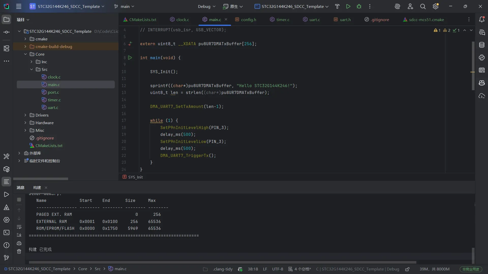Open the Git tool window in left sidebar
Image resolution: width=488 pixels, height=274 pixels.
point(6,258)
